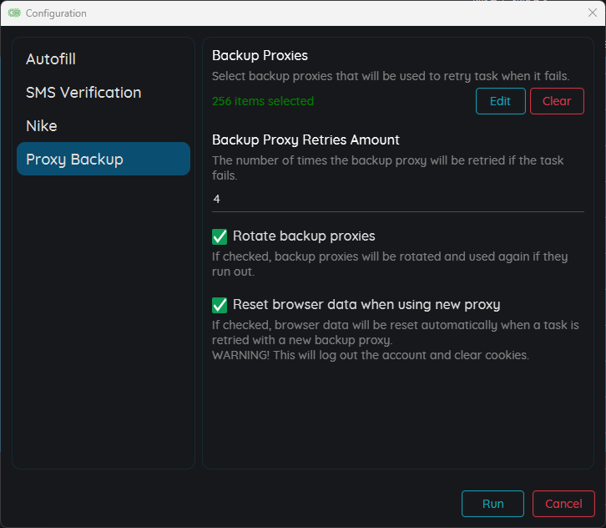
Task: Click the app logo icon in title bar
Action: pyautogui.click(x=14, y=13)
